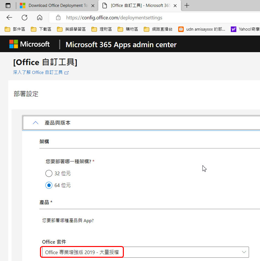Screen dimensions: 260x261
Task: Click the site lock icon in address bar
Action: click(x=58, y=18)
